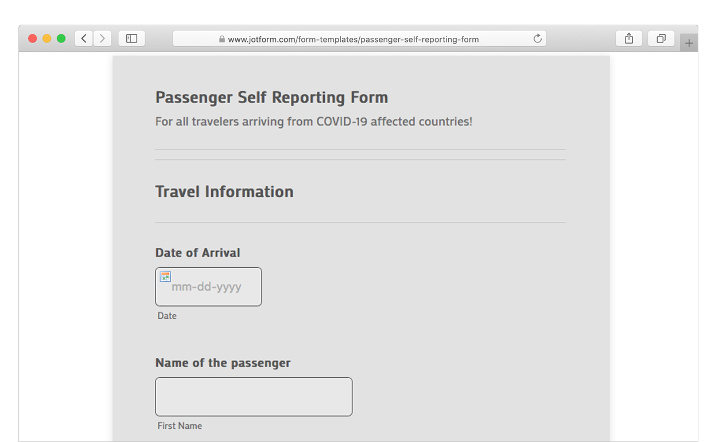Open a new tab with plus button
711x442 pixels.
click(689, 43)
